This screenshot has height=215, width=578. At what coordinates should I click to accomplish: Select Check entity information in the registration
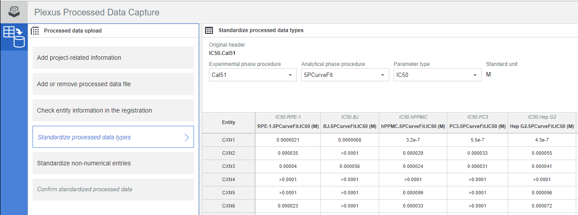(x=113, y=110)
